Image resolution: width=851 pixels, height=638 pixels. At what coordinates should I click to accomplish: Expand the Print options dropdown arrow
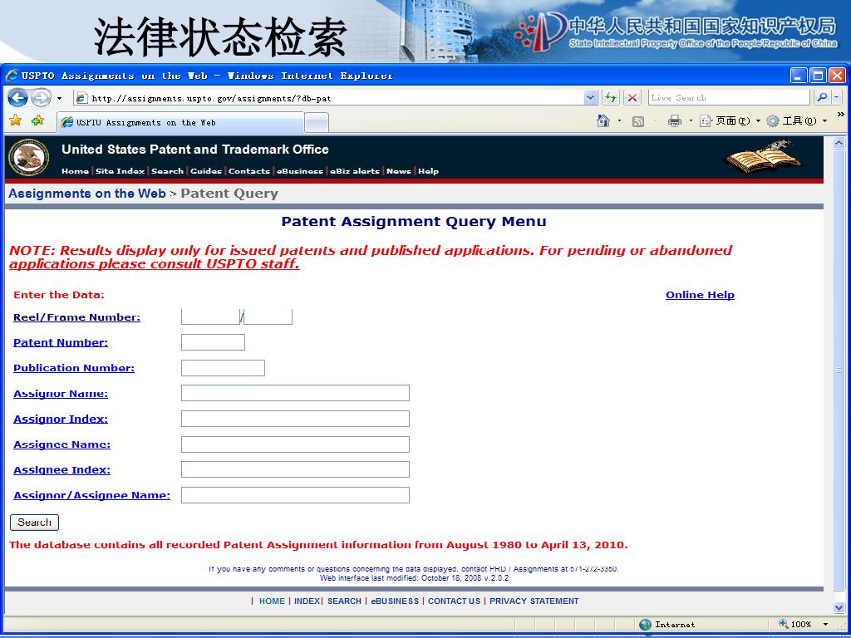tap(691, 120)
